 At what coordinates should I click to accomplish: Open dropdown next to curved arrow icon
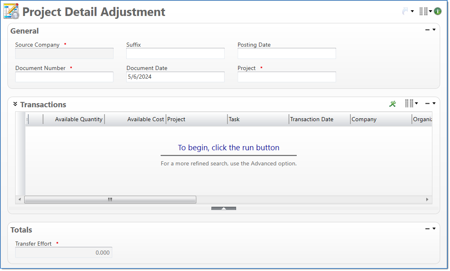point(412,11)
